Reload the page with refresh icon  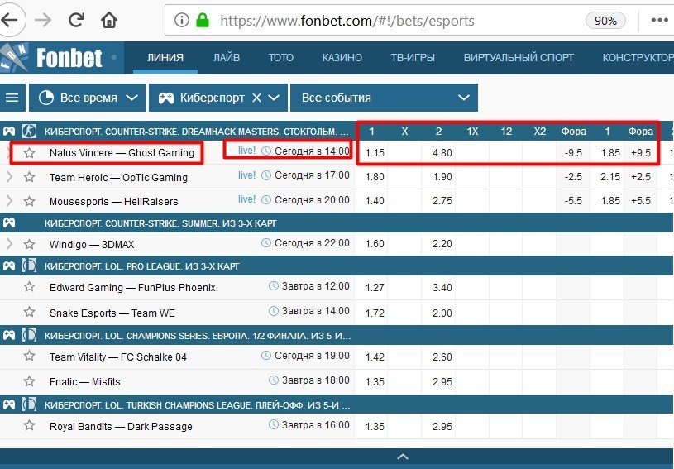[77, 20]
